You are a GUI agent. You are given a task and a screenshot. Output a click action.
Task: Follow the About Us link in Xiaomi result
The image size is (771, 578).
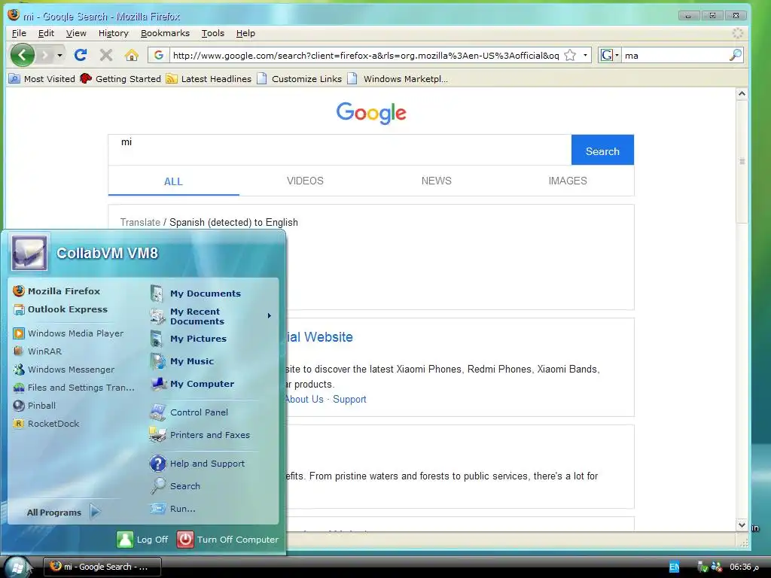[x=304, y=399]
